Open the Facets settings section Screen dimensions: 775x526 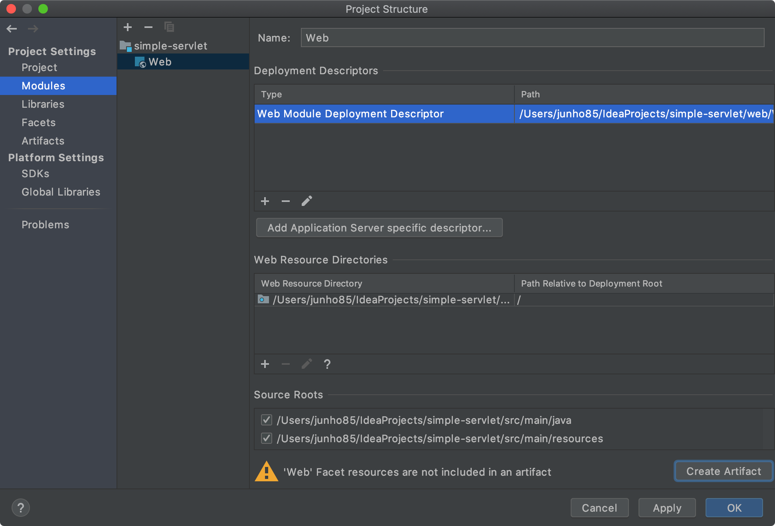(38, 123)
